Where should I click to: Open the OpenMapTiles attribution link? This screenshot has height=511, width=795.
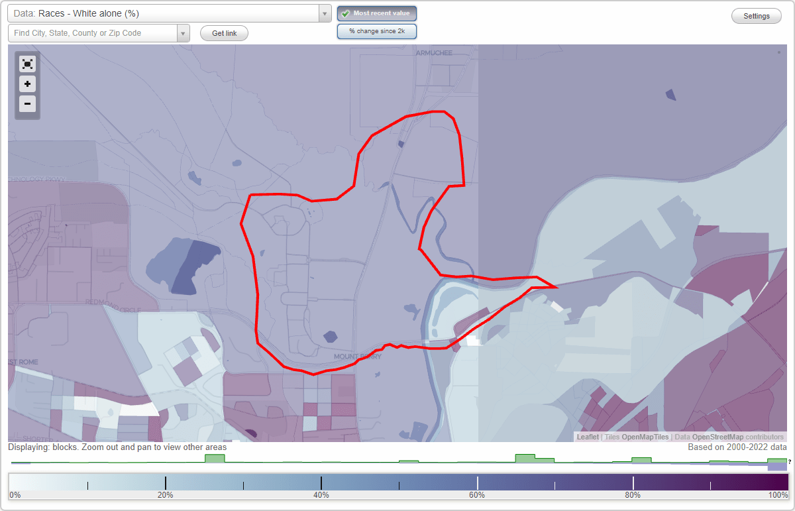click(x=645, y=437)
